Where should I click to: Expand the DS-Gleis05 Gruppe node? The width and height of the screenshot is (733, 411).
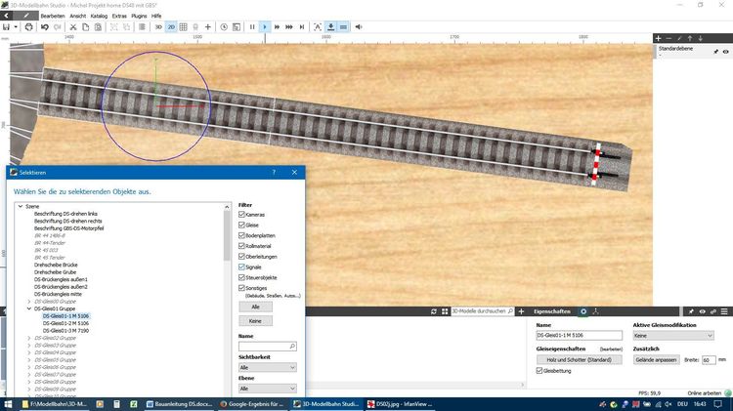29,360
